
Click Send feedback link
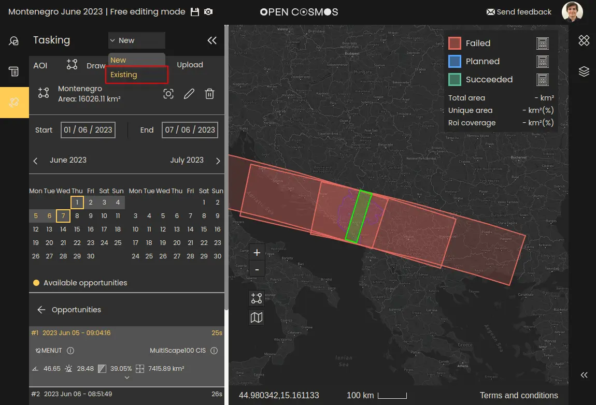pyautogui.click(x=519, y=12)
